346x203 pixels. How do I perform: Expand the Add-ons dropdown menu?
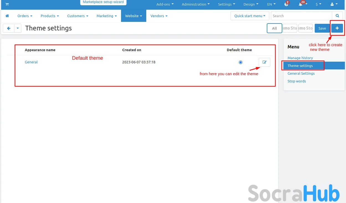[x=165, y=4]
